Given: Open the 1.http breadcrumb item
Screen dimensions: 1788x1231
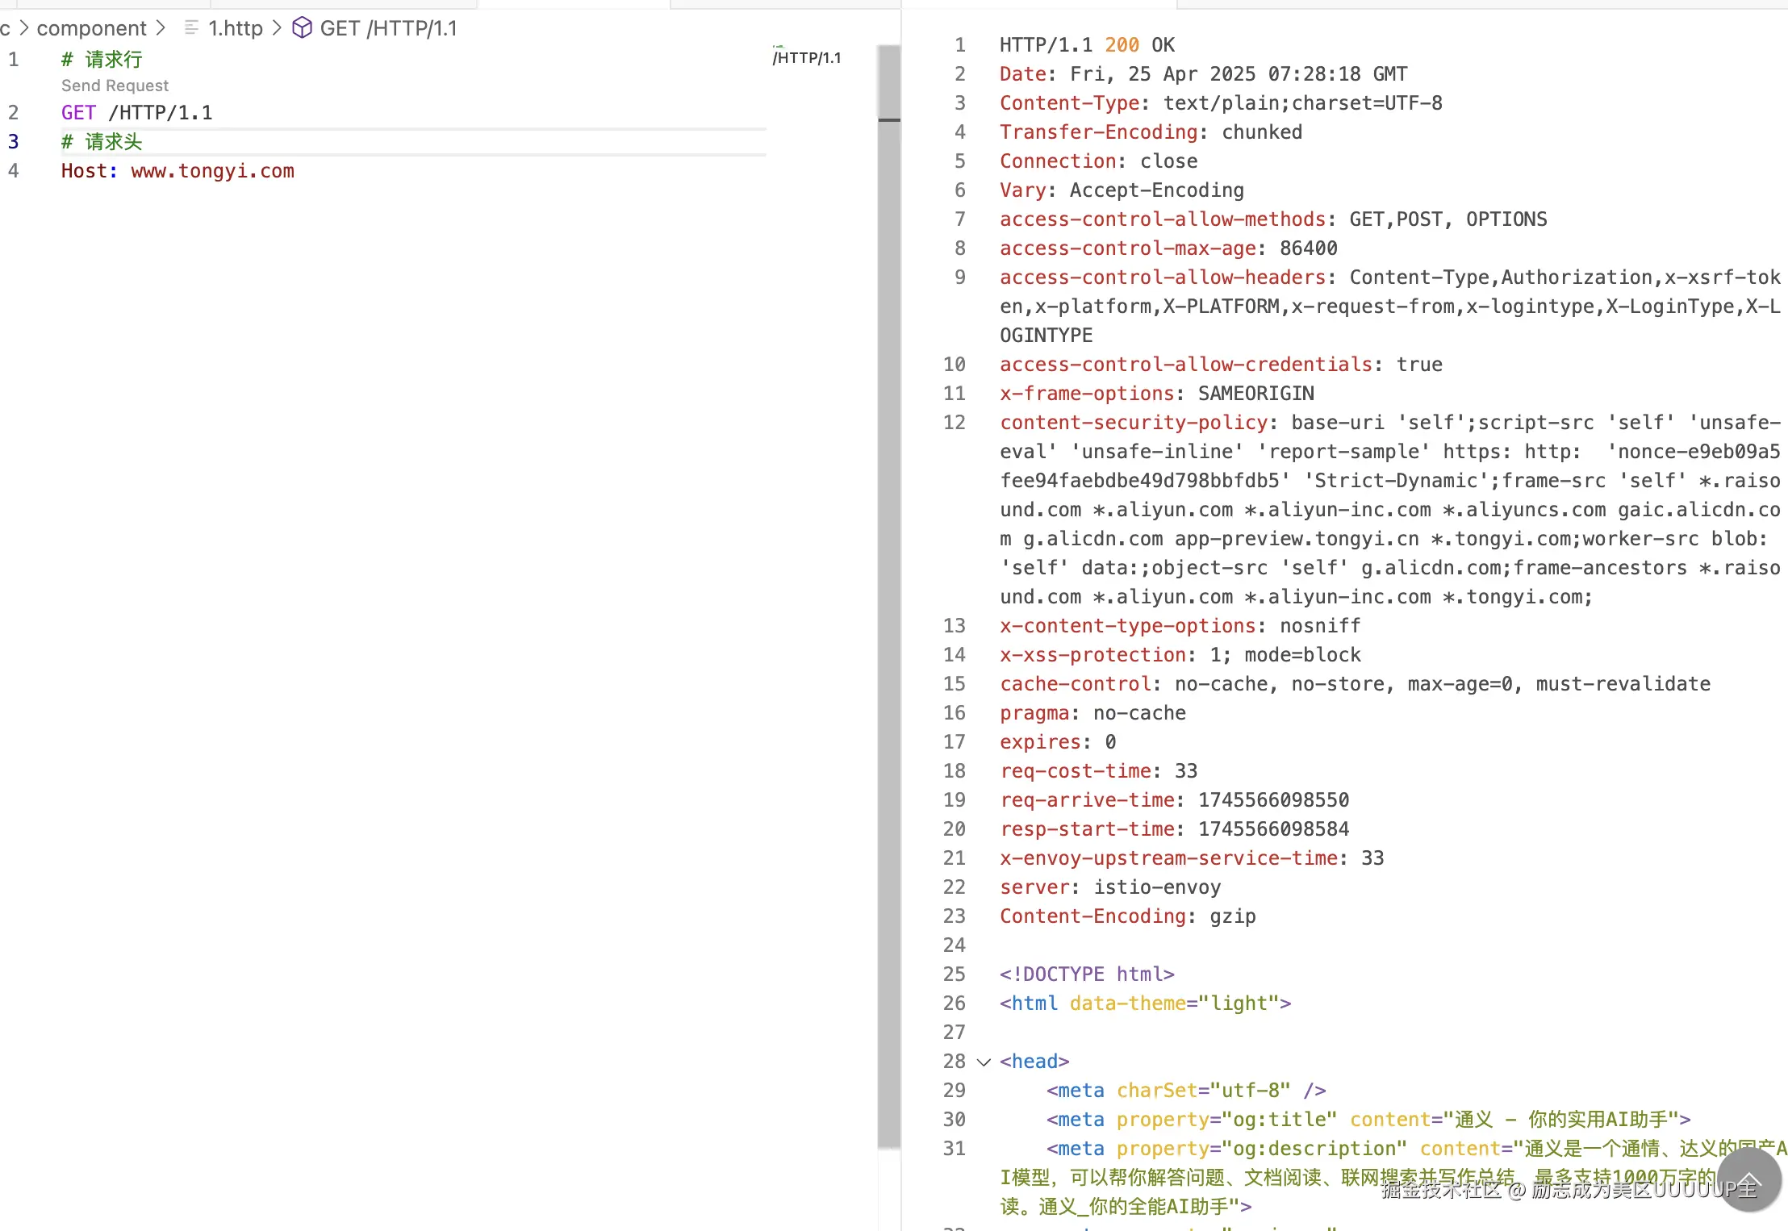Looking at the screenshot, I should pyautogui.click(x=236, y=28).
